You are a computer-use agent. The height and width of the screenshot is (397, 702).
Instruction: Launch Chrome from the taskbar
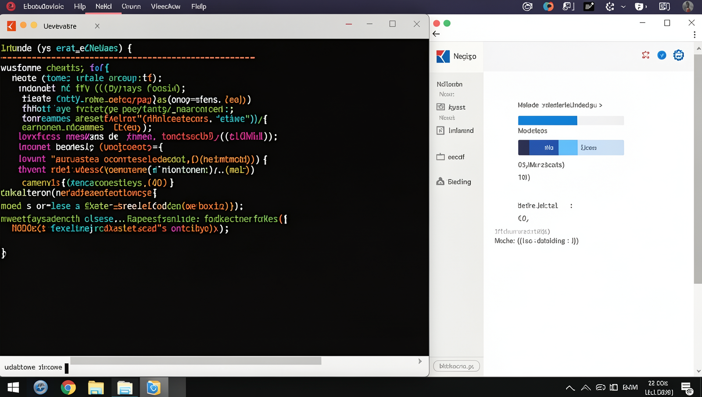point(68,387)
